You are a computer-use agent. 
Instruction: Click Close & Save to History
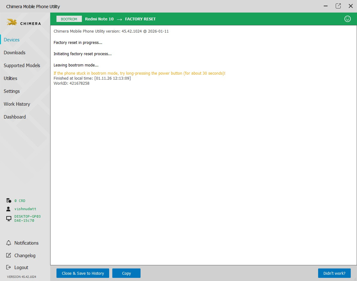tap(83, 273)
